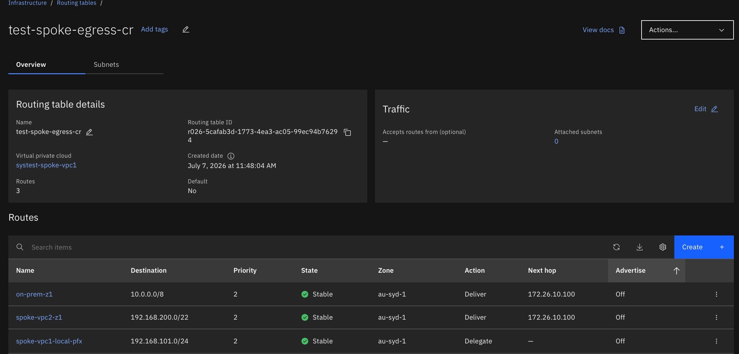739x354 pixels.
Task: Click Stable status icon for spoke-vpc1-local-pfx
Action: (305, 341)
